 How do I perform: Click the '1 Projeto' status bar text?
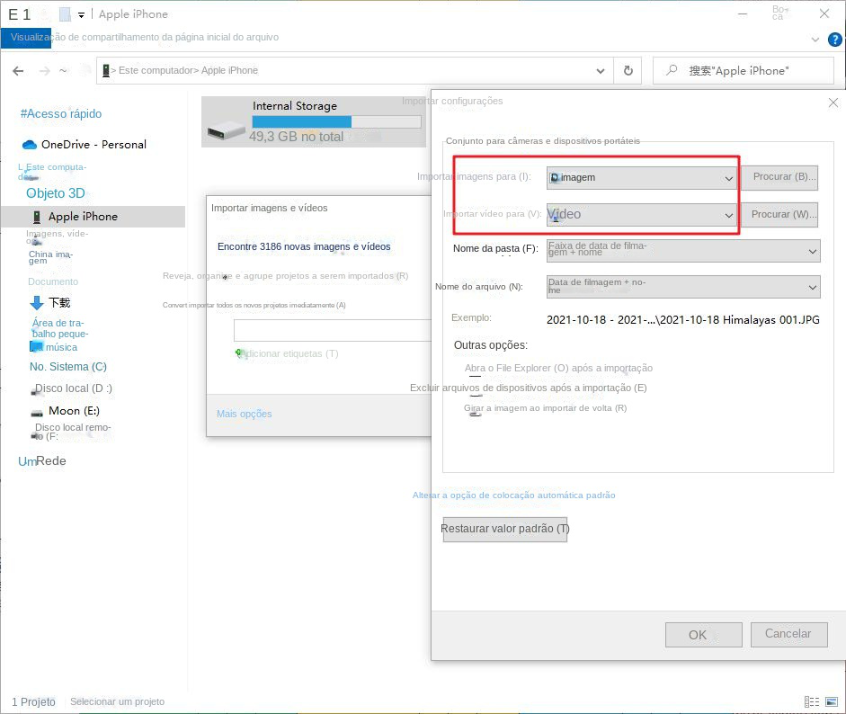tap(33, 702)
